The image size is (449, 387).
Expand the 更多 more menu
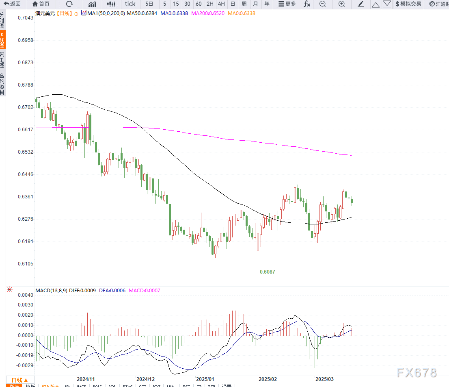287,4
